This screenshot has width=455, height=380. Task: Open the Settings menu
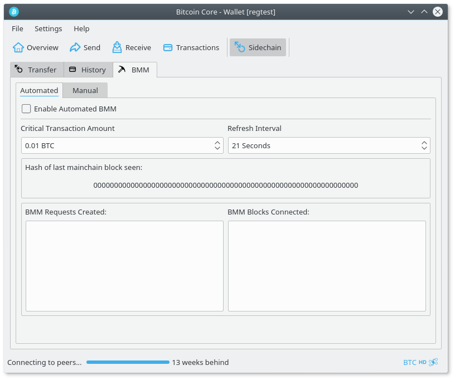[48, 29]
